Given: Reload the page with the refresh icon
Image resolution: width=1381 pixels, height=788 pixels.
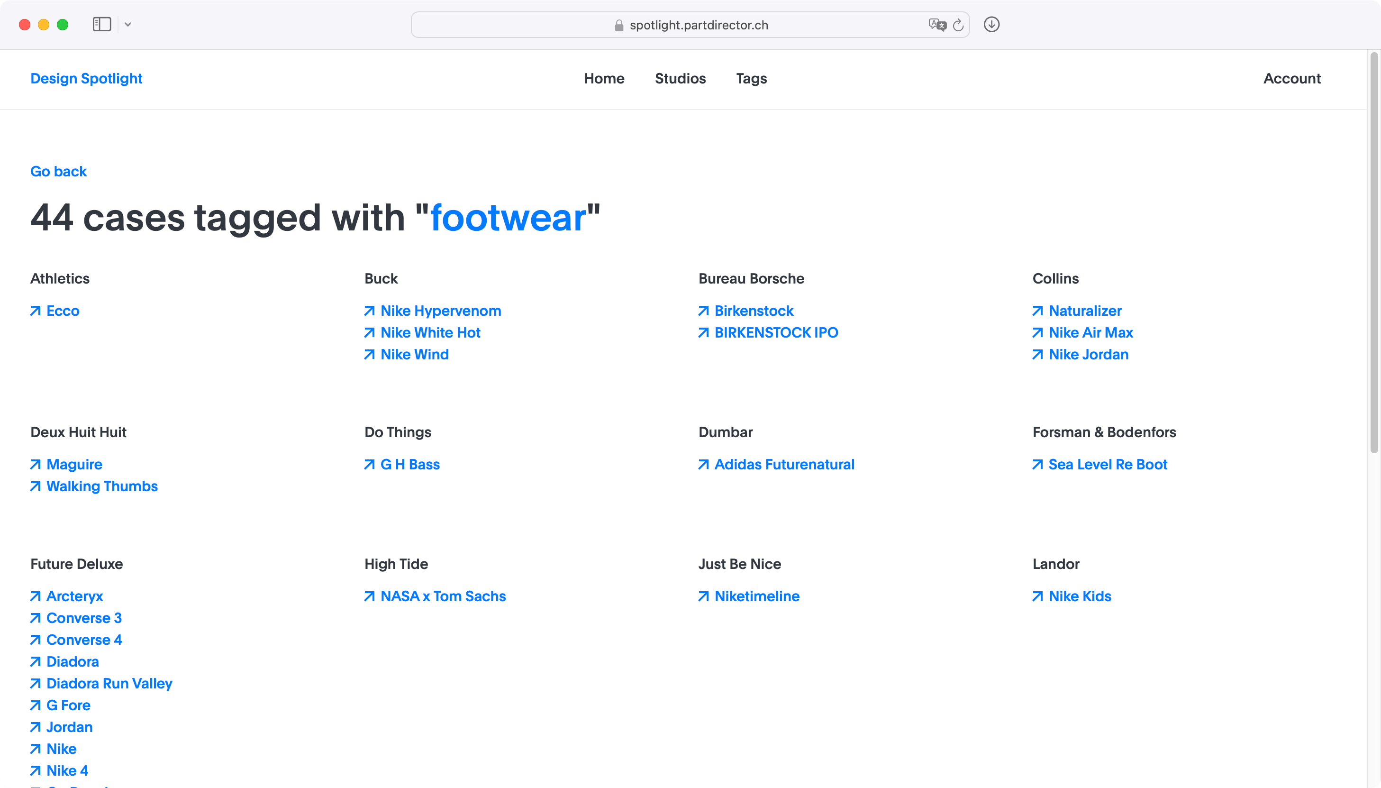Looking at the screenshot, I should (x=958, y=25).
